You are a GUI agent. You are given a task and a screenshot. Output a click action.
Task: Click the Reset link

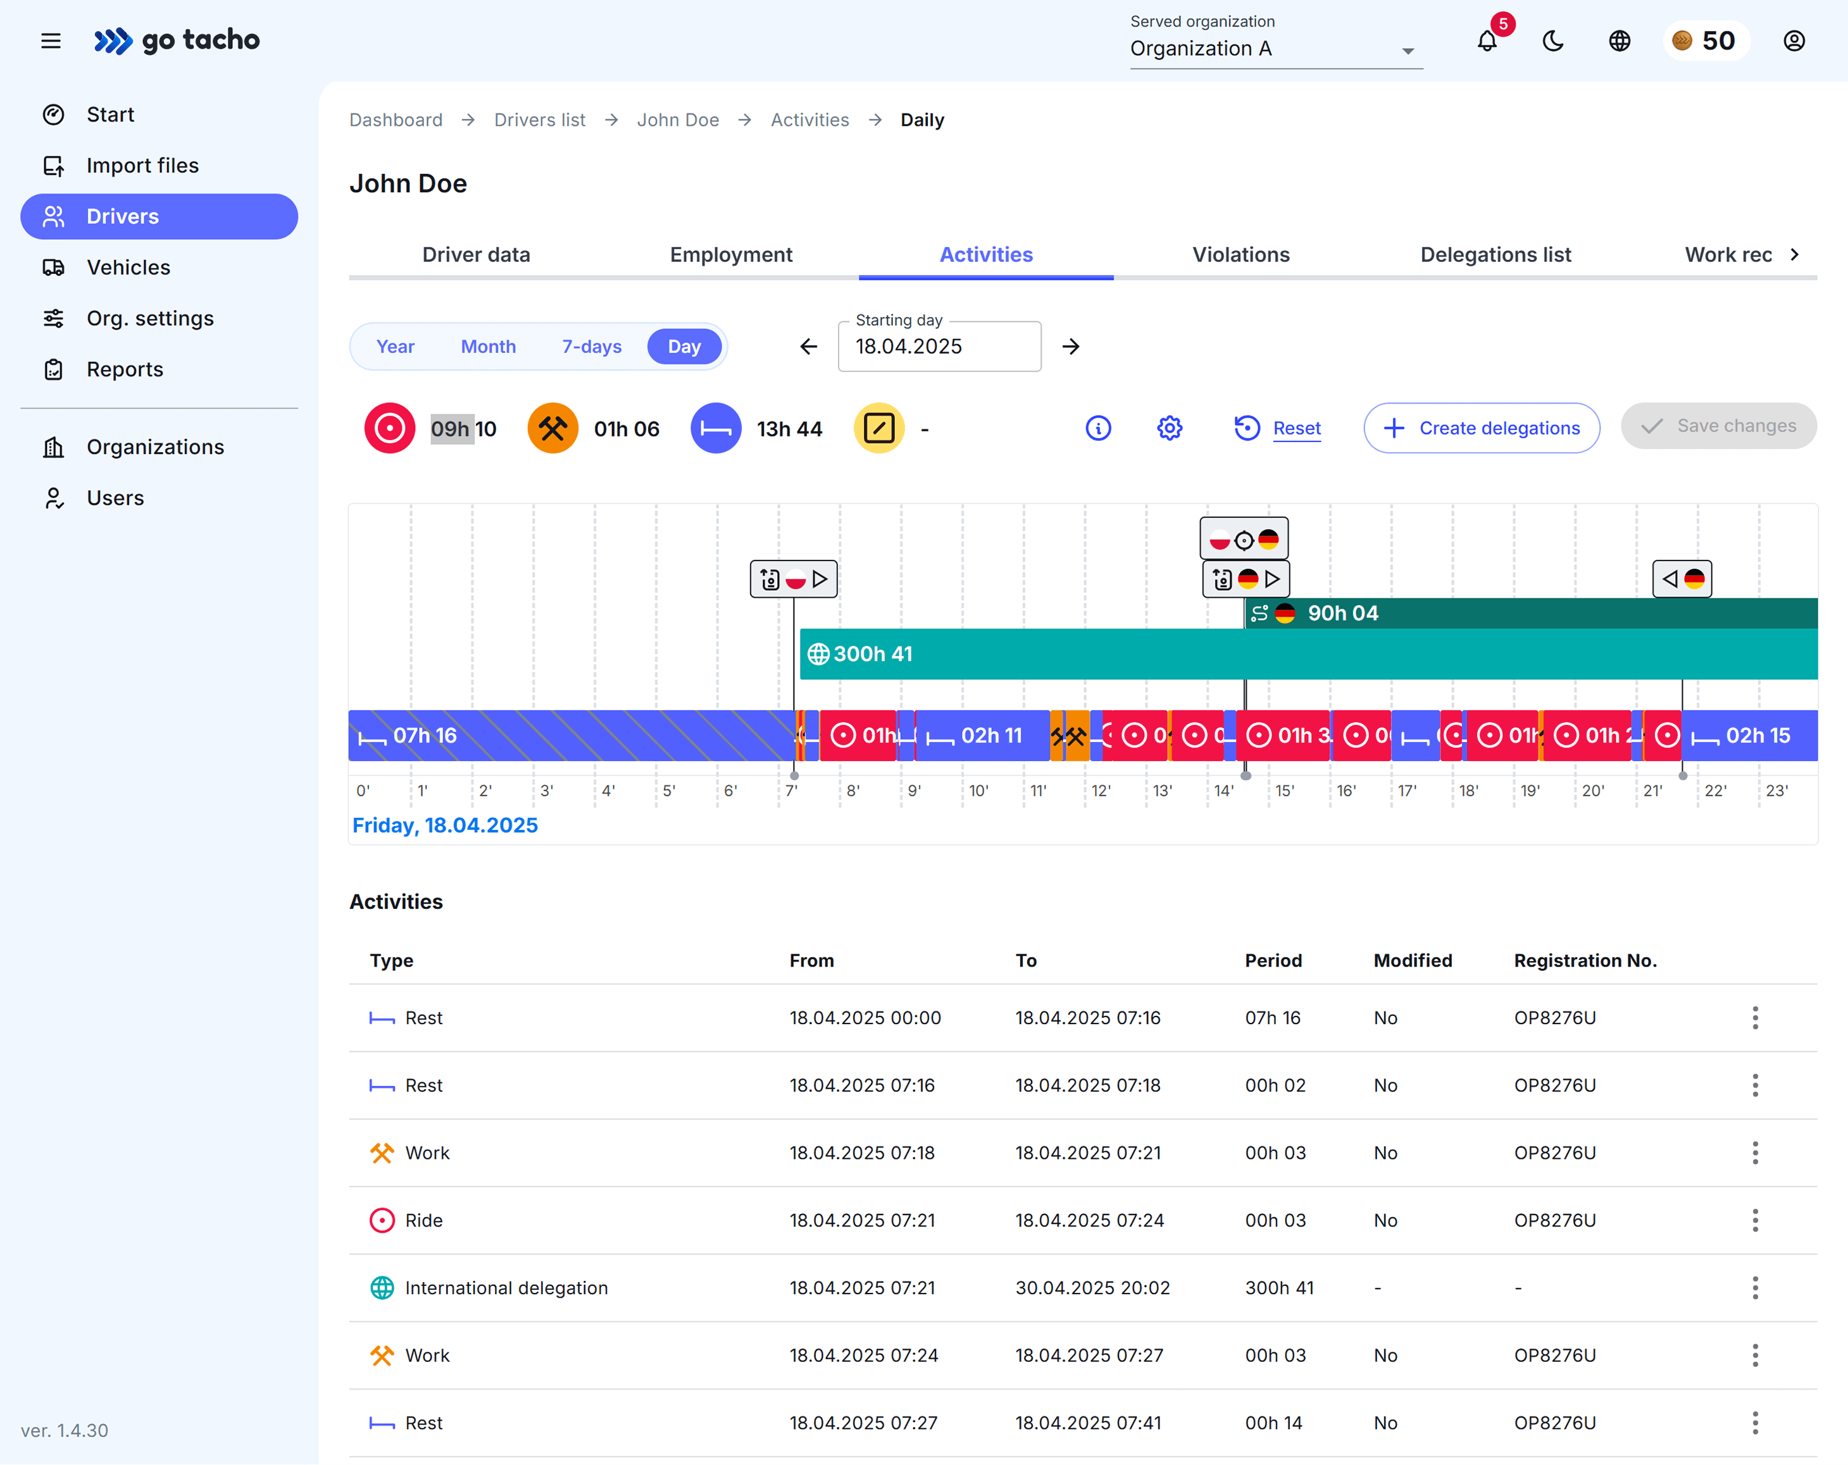click(1296, 428)
